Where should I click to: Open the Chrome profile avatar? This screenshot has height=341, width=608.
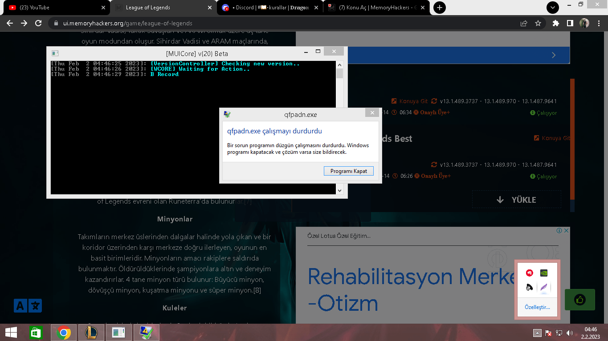[x=584, y=23]
